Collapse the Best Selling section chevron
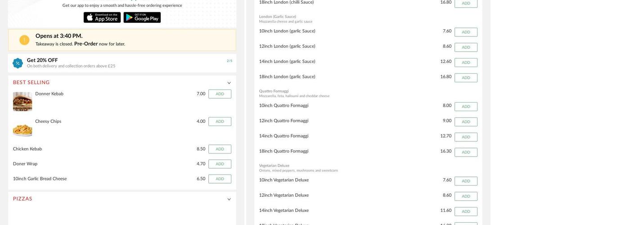 click(x=229, y=83)
